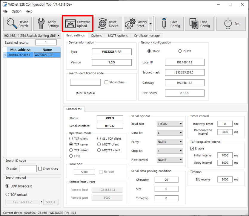
Task: Disable TCP Keep-alive Enable checkbox
Action: [x=192, y=148]
